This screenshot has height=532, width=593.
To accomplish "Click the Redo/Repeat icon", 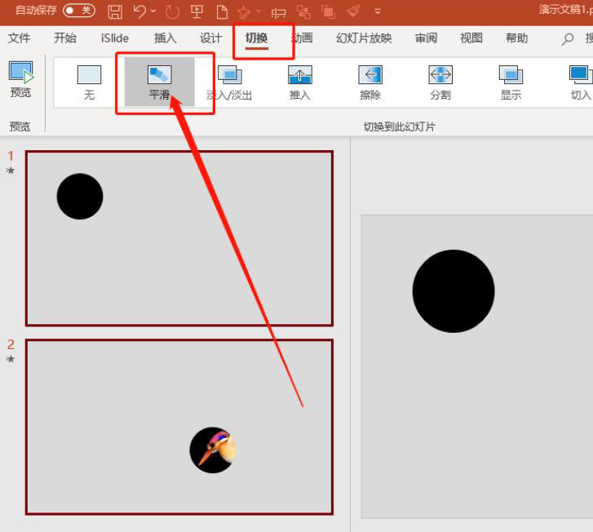I will point(172,11).
